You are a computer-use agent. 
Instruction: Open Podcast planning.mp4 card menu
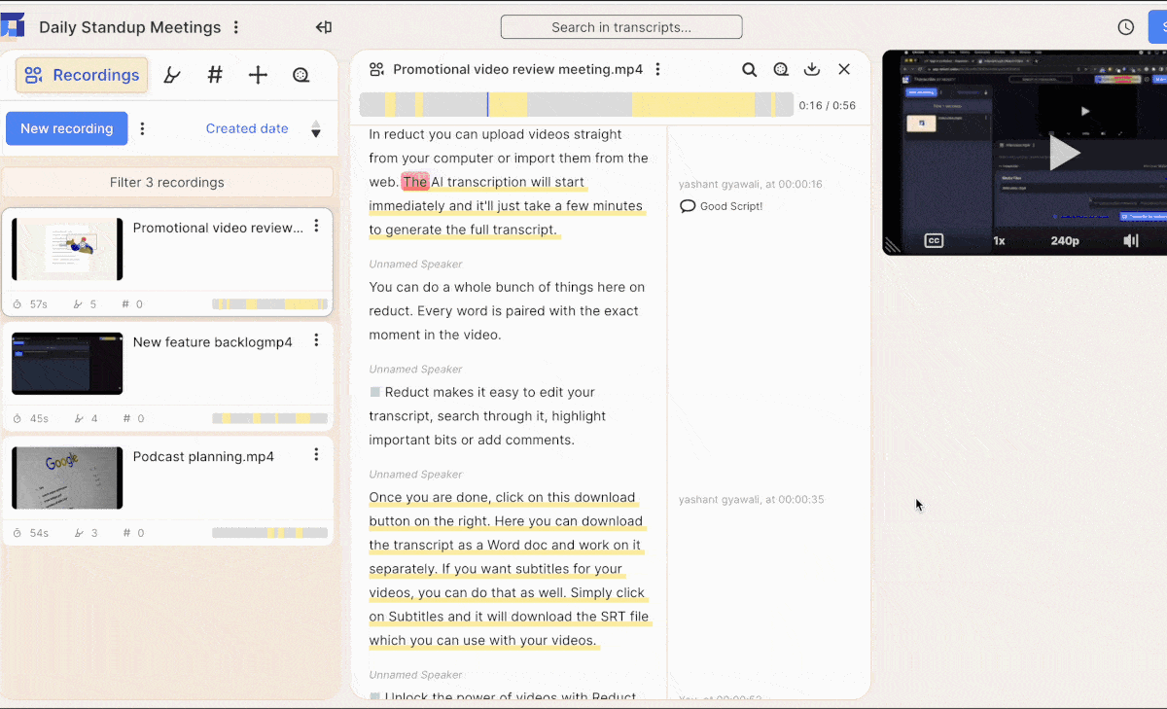click(x=316, y=454)
